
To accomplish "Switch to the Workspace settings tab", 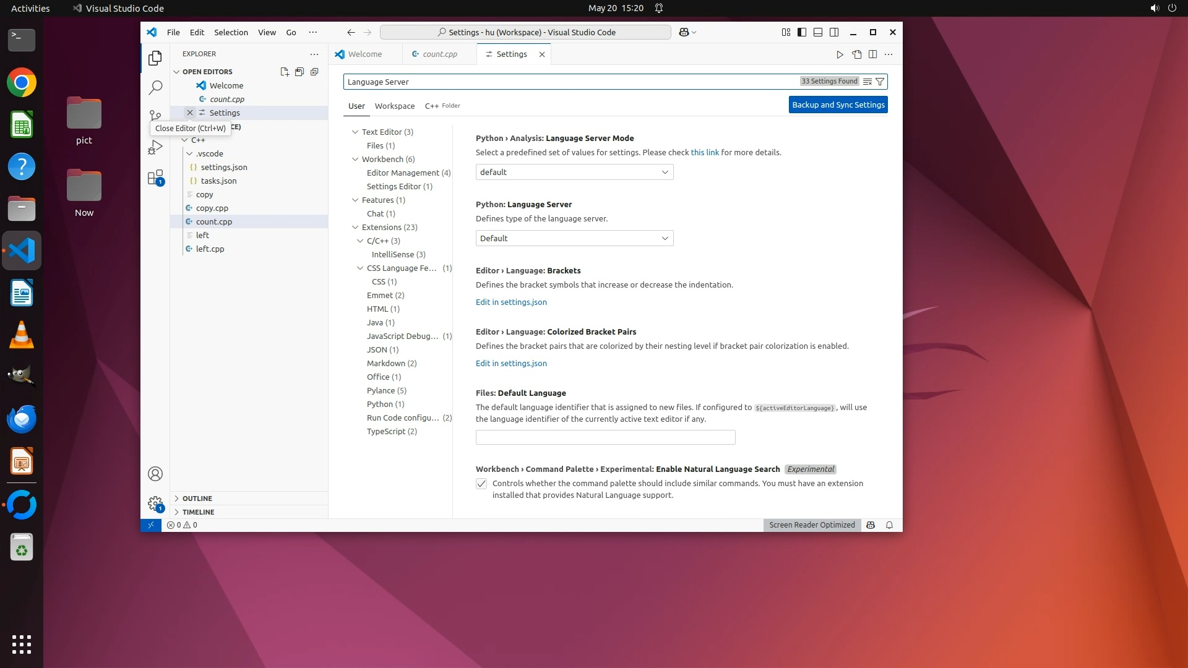I will [394, 106].
